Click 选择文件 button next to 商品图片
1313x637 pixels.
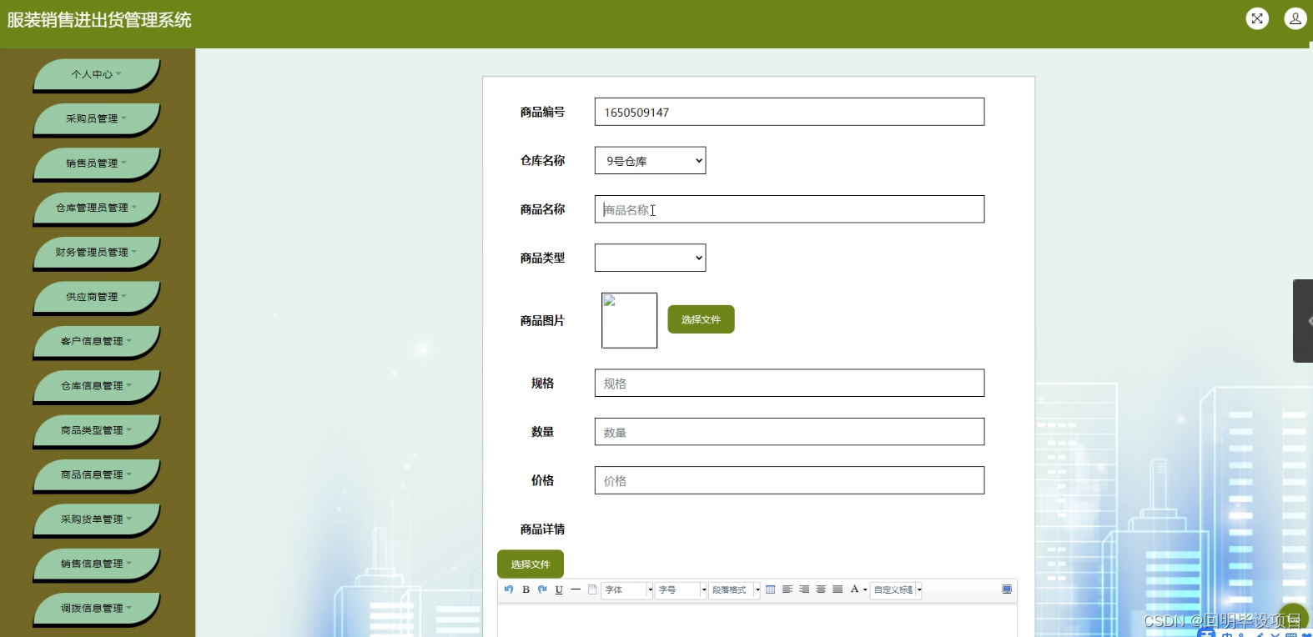tap(701, 319)
